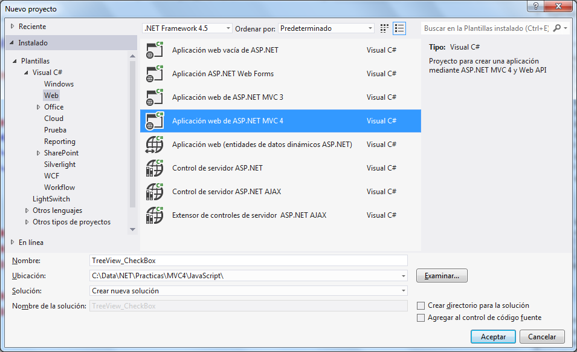The height and width of the screenshot is (352, 577).
Task: Open the Ubicación path dropdown
Action: [x=404, y=276]
